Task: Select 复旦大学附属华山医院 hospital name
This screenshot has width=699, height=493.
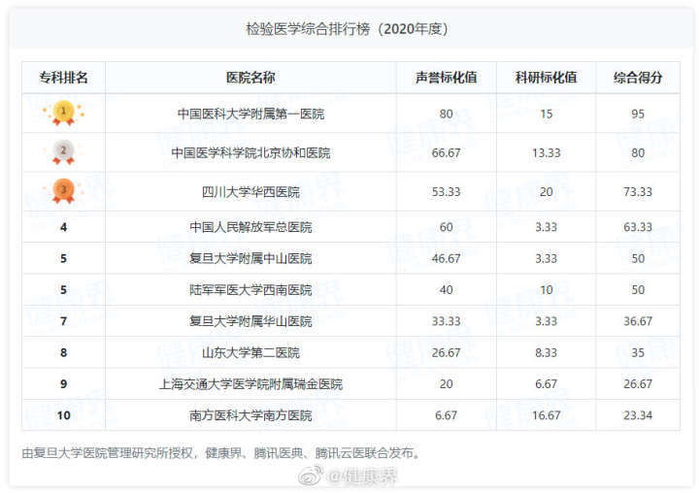Action: point(250,321)
